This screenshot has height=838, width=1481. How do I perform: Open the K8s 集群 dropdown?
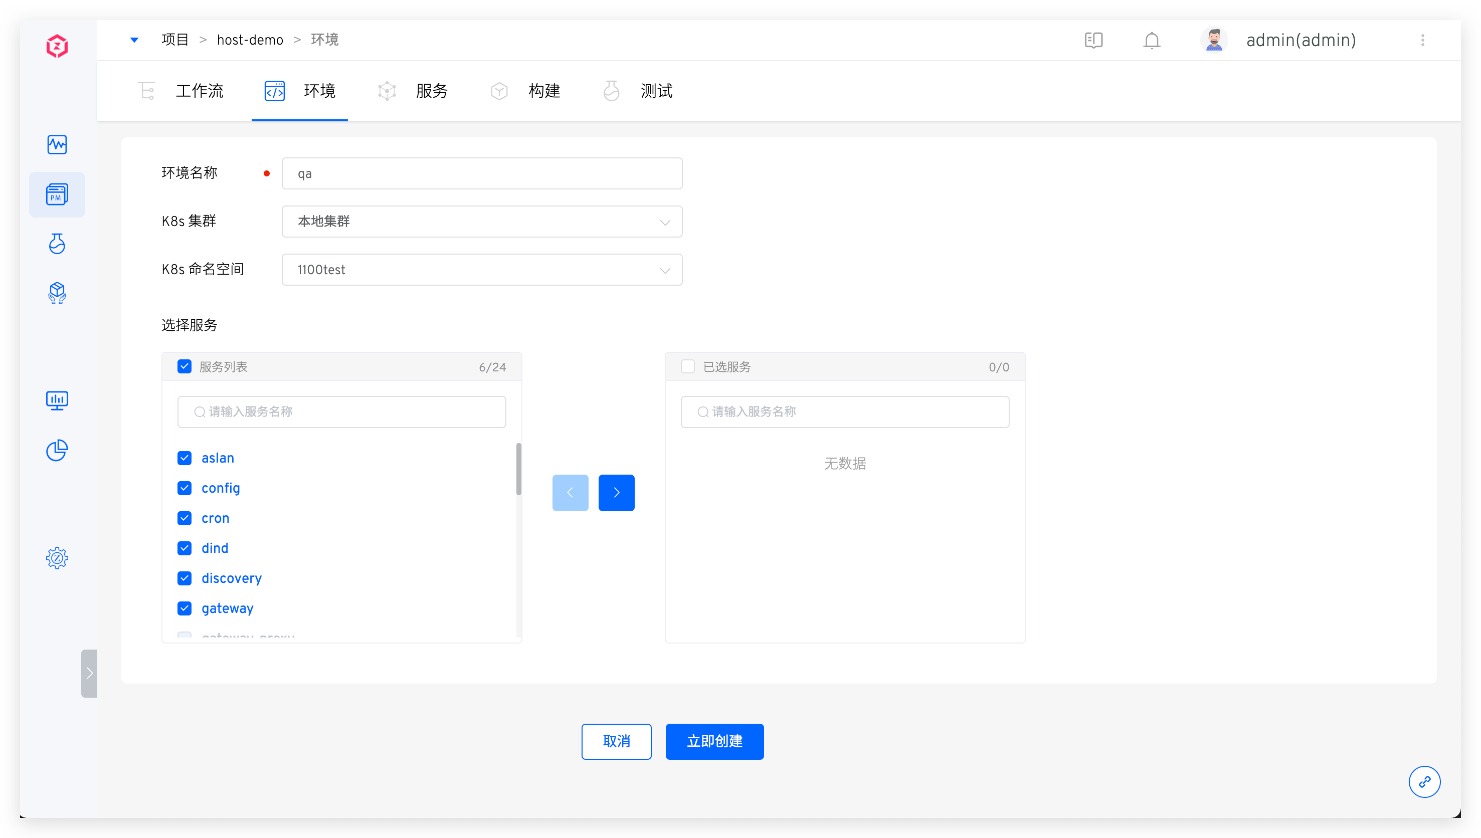482,222
